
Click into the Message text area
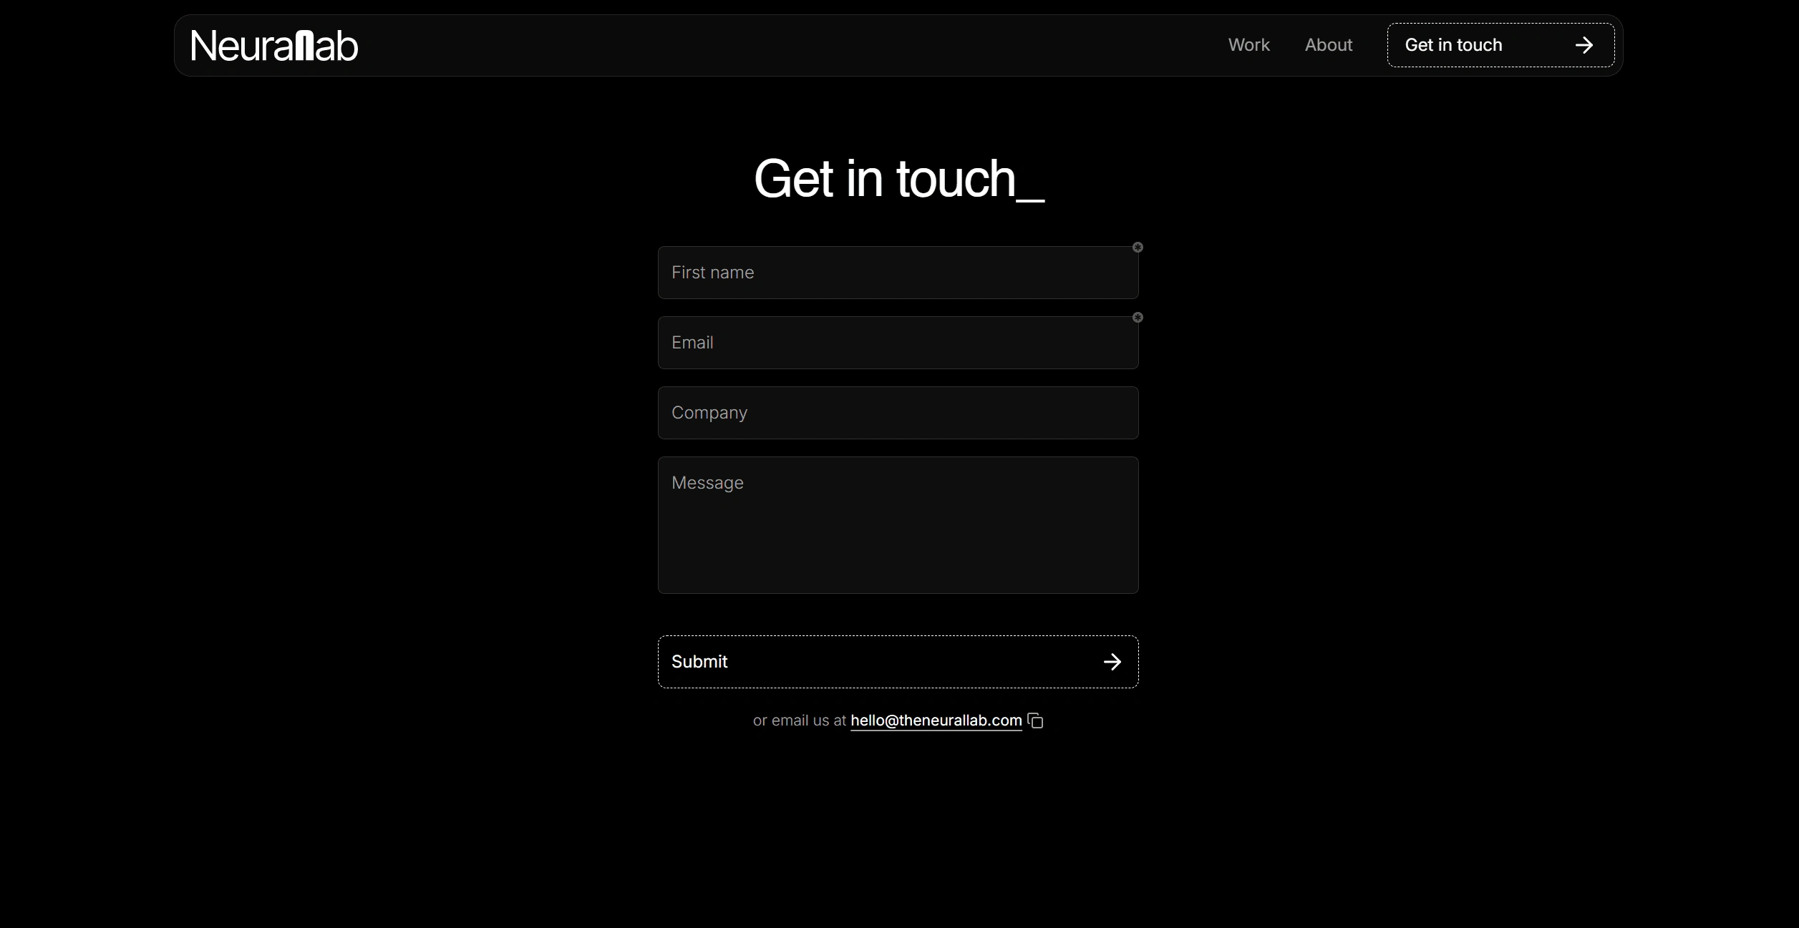point(898,525)
